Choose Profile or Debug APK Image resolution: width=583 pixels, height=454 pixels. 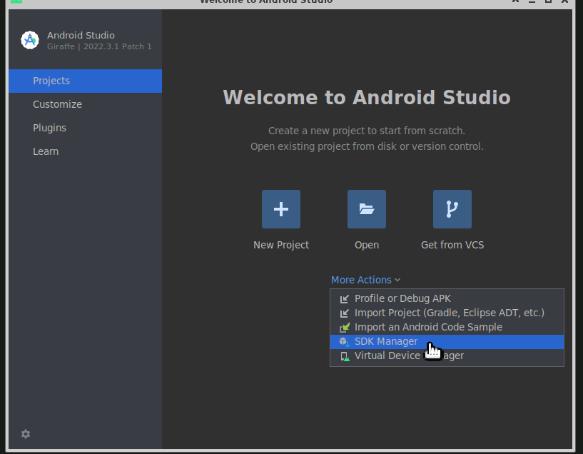[447, 298]
